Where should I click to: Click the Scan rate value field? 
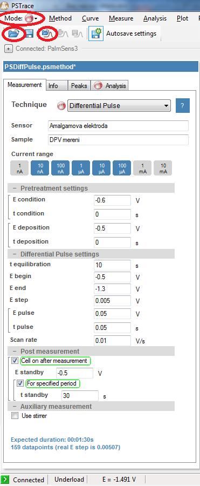tap(112, 341)
